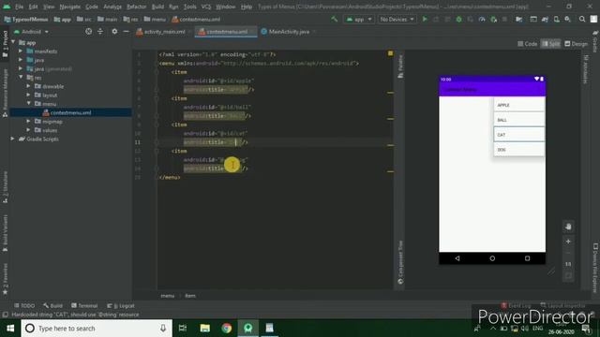Switch editor to Code view
Screen dimensions: 600x337
pos(528,44)
